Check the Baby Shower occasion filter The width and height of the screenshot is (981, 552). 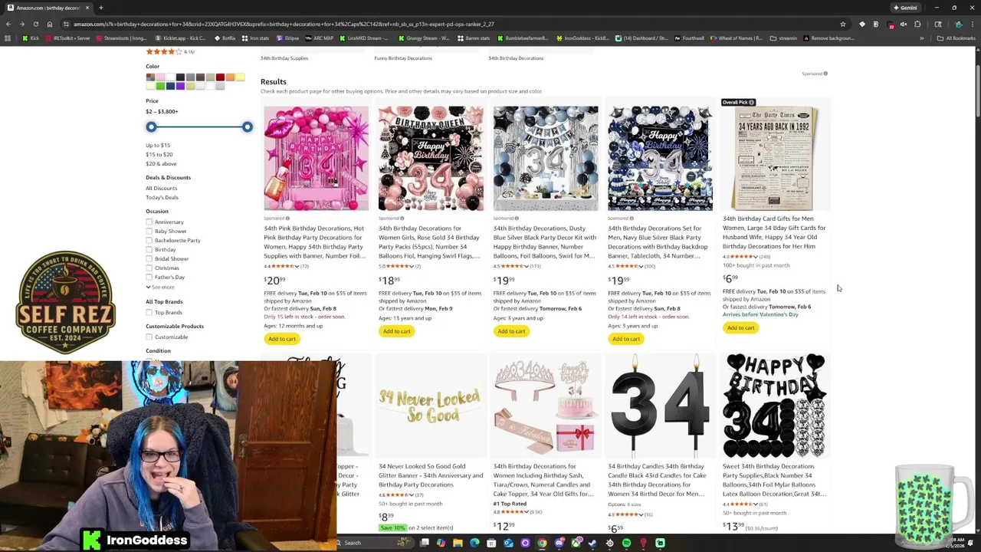pyautogui.click(x=149, y=232)
